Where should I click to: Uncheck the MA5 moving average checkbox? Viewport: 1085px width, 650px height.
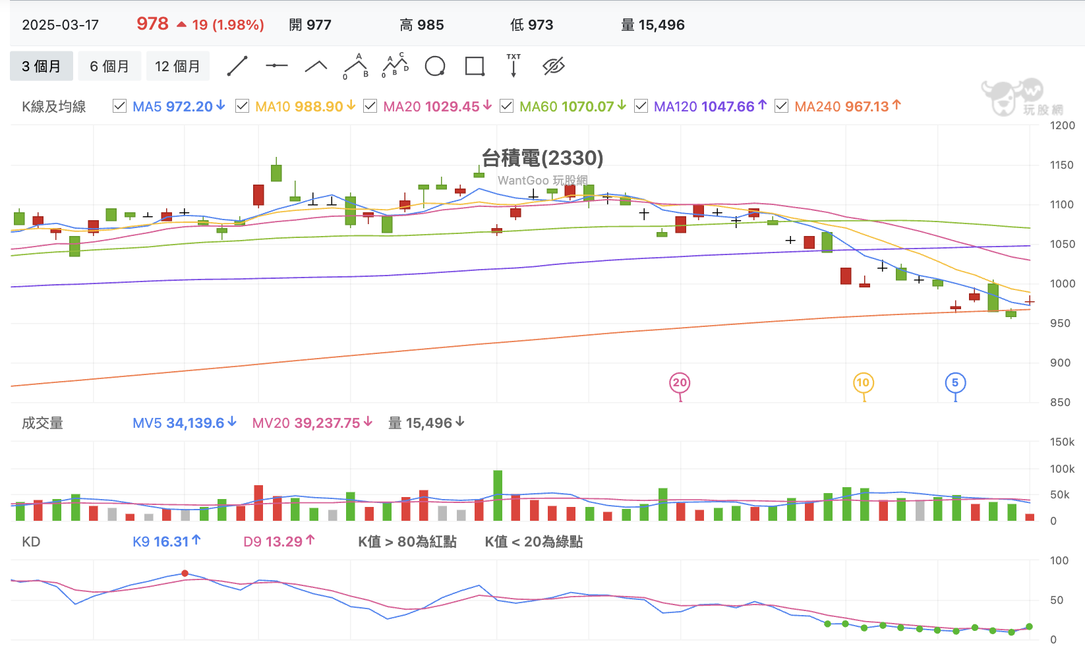119,106
